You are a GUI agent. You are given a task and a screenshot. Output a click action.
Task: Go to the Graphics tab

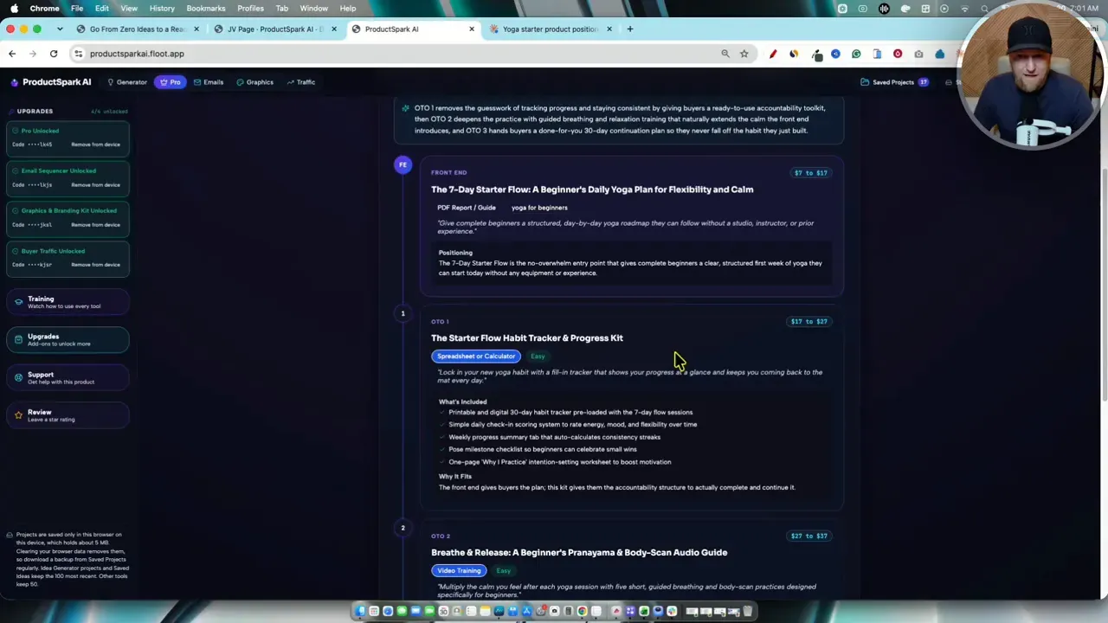[255, 82]
